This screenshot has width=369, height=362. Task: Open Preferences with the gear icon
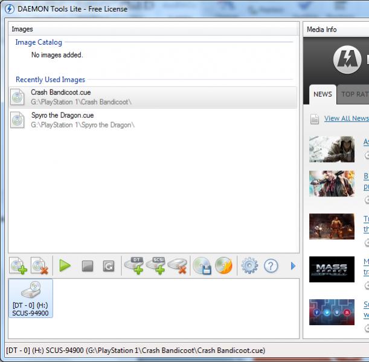pos(249,266)
